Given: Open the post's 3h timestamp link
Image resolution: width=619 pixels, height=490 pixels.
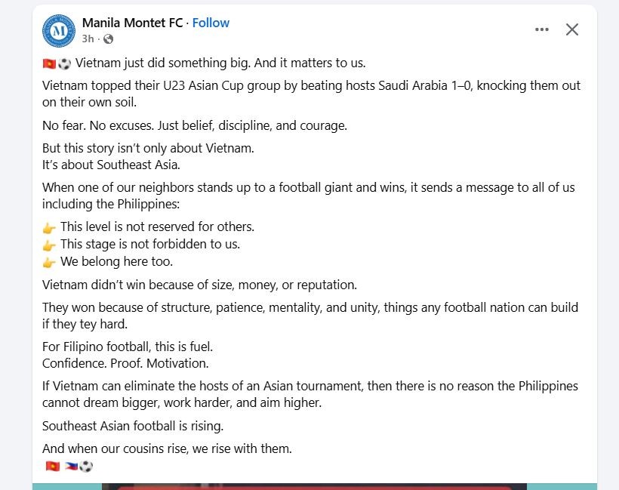Looking at the screenshot, I should tap(88, 39).
